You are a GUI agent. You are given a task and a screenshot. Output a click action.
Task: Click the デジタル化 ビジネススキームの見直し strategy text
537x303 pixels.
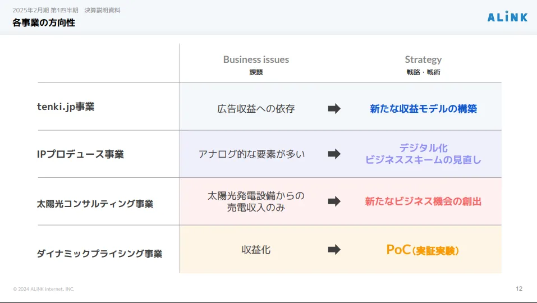tap(423, 154)
